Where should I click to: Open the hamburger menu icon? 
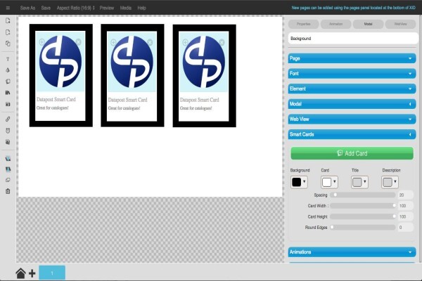(8, 8)
